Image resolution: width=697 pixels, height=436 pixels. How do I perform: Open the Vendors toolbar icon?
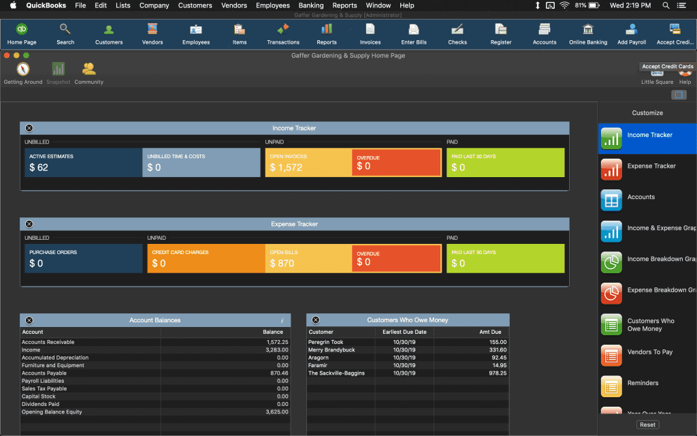(x=152, y=34)
